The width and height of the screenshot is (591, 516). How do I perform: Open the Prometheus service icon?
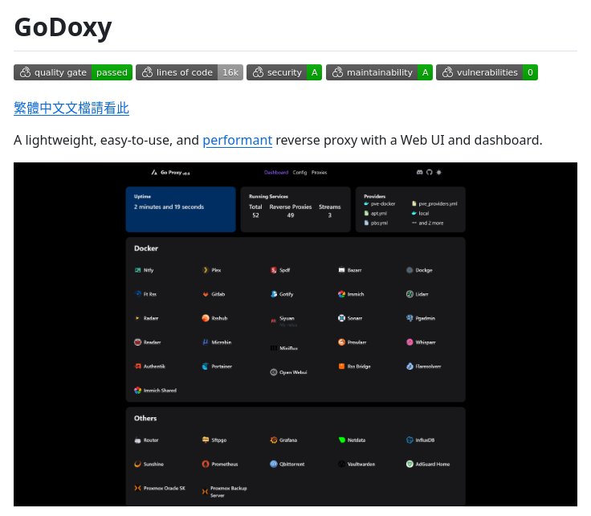(x=206, y=464)
